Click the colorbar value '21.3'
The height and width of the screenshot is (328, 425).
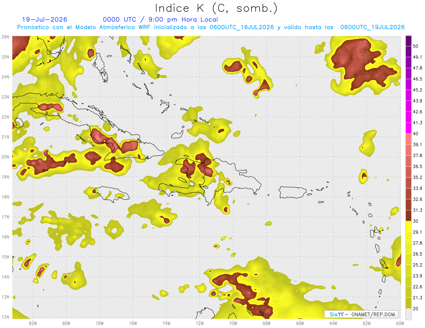[418, 298]
